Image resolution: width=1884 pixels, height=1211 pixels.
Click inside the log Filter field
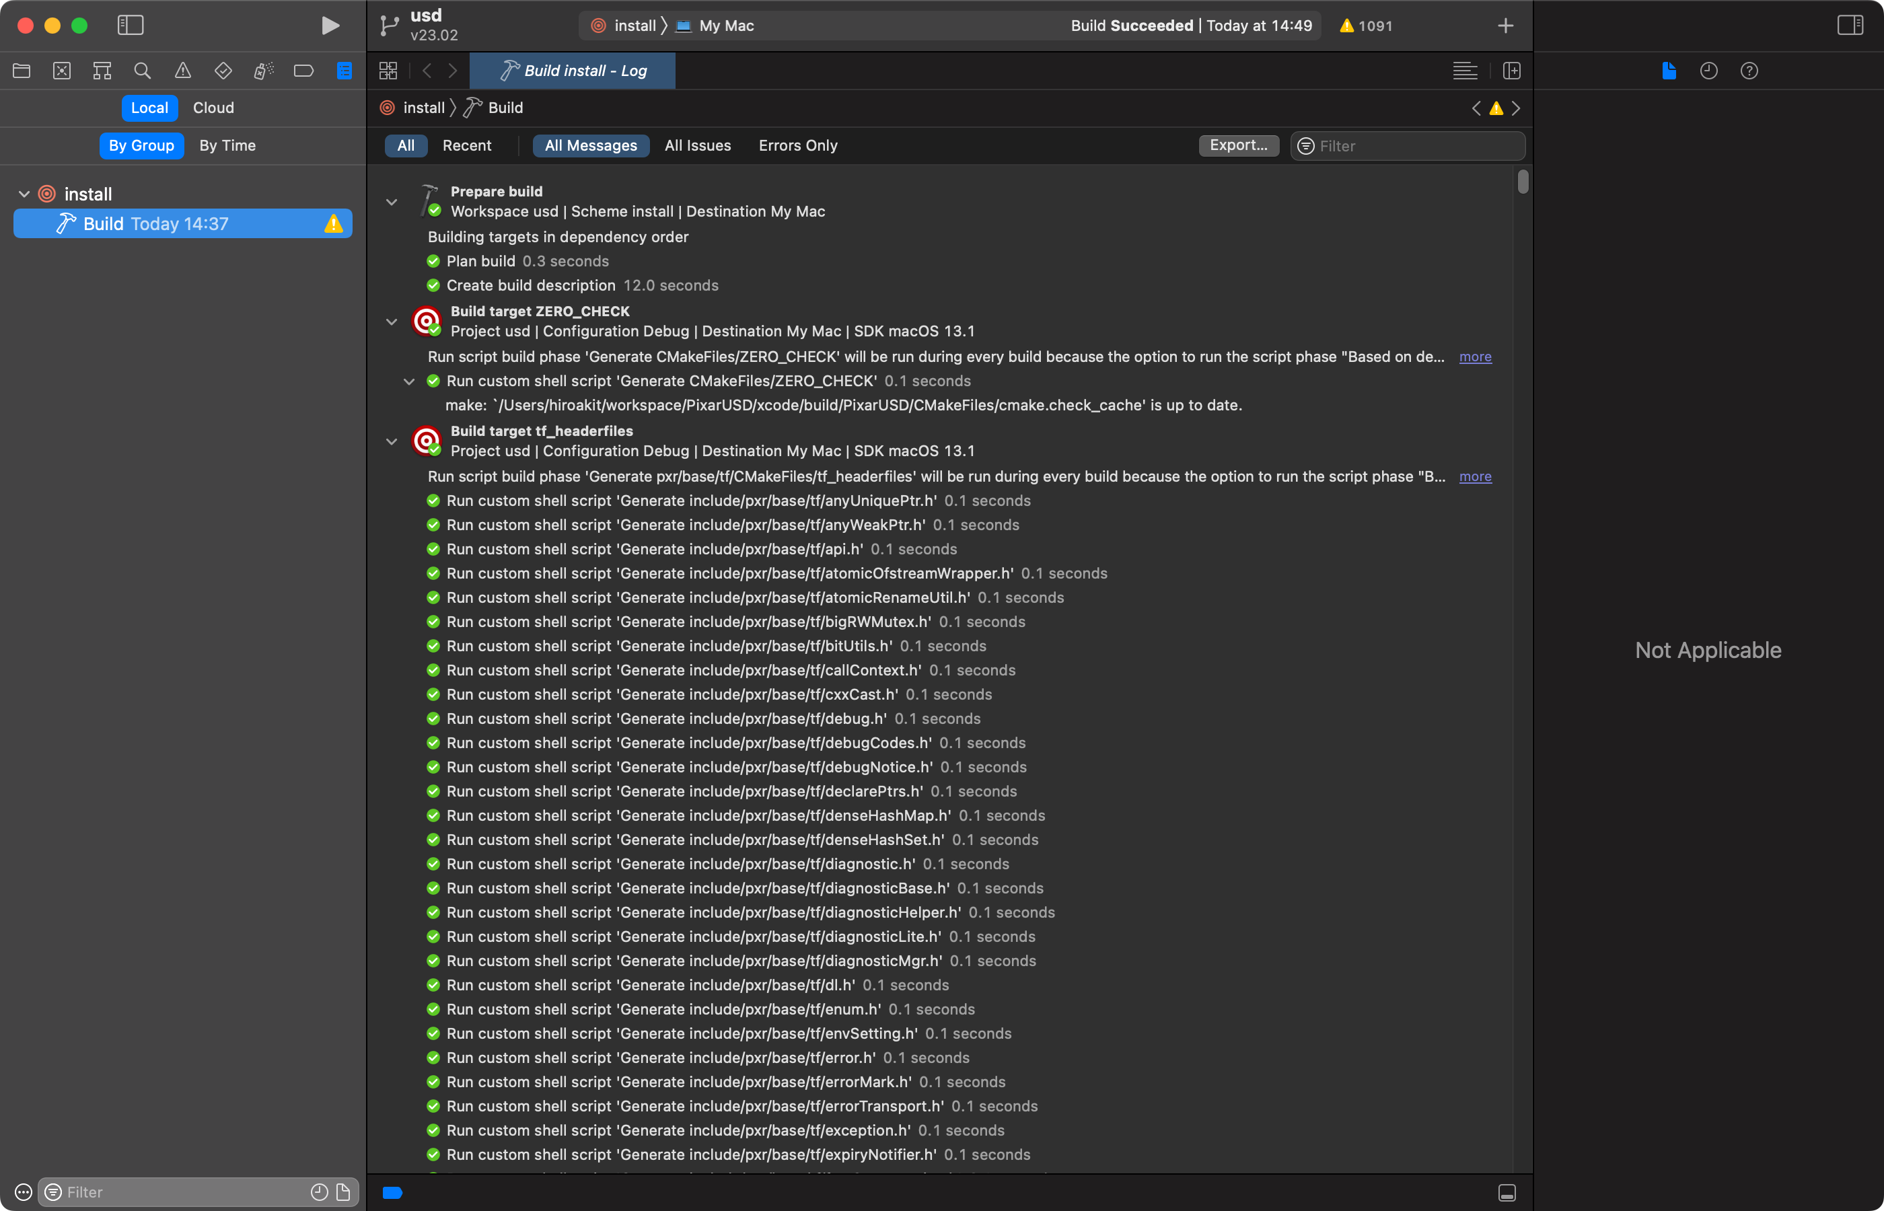(1408, 145)
